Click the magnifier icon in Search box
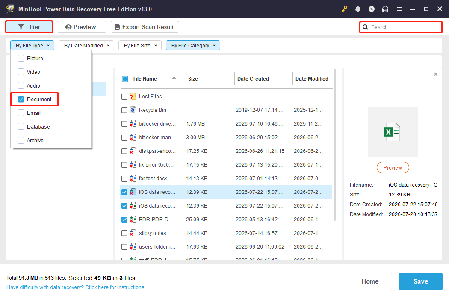Viewport: 449px width, 299px height. (x=365, y=27)
